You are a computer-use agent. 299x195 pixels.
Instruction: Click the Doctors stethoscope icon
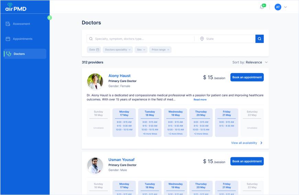[9, 54]
